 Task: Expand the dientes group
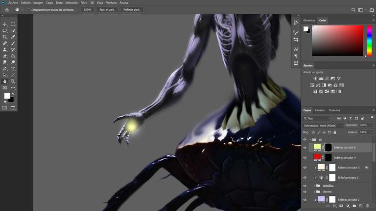pos(314,191)
